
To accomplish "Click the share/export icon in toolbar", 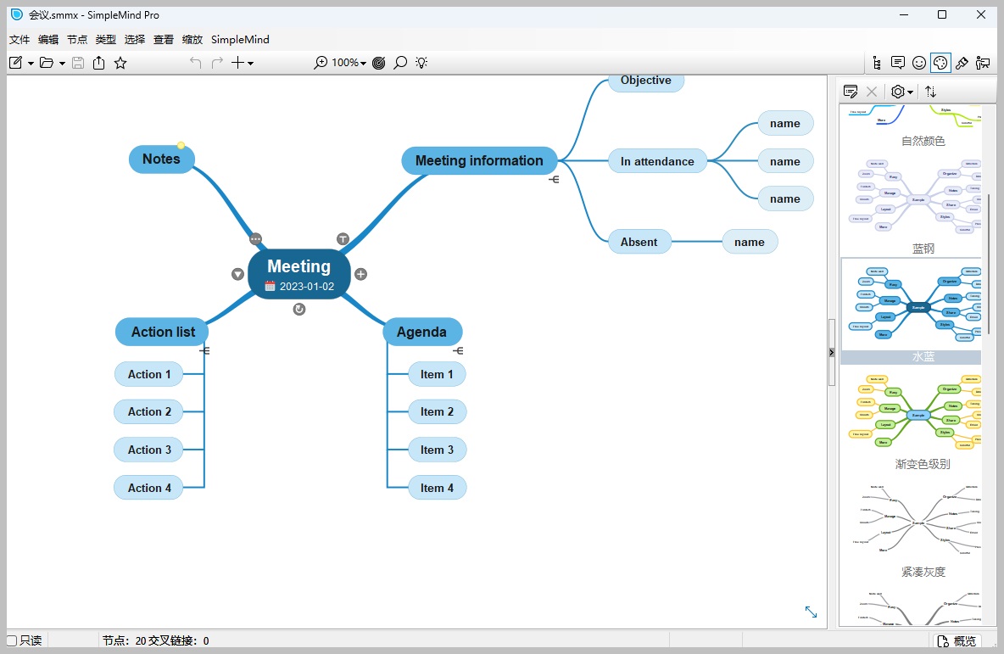I will coord(98,63).
